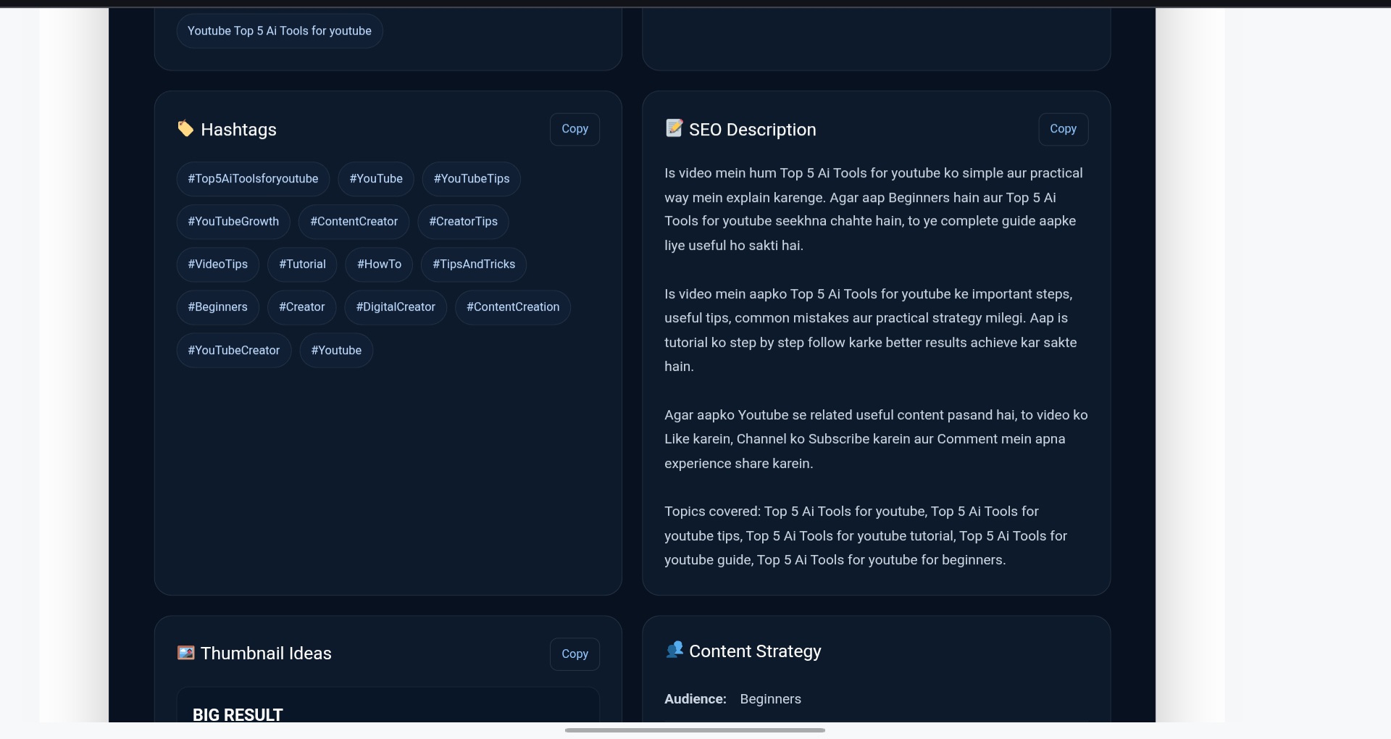
Task: Select the #YouTube hashtag chip
Action: 376,179
